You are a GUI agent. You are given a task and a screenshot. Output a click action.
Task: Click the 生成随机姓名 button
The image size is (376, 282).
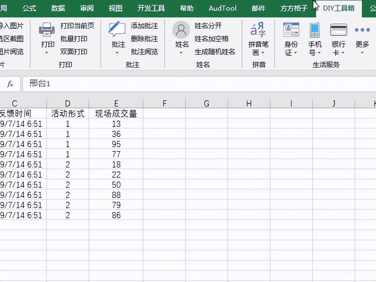point(215,52)
